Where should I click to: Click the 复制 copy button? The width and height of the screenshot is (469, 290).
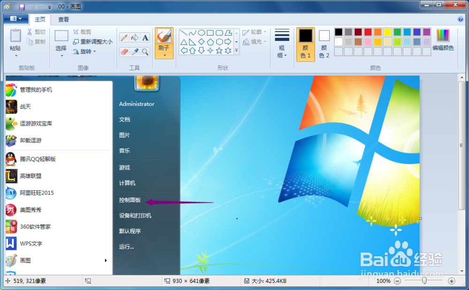click(36, 42)
